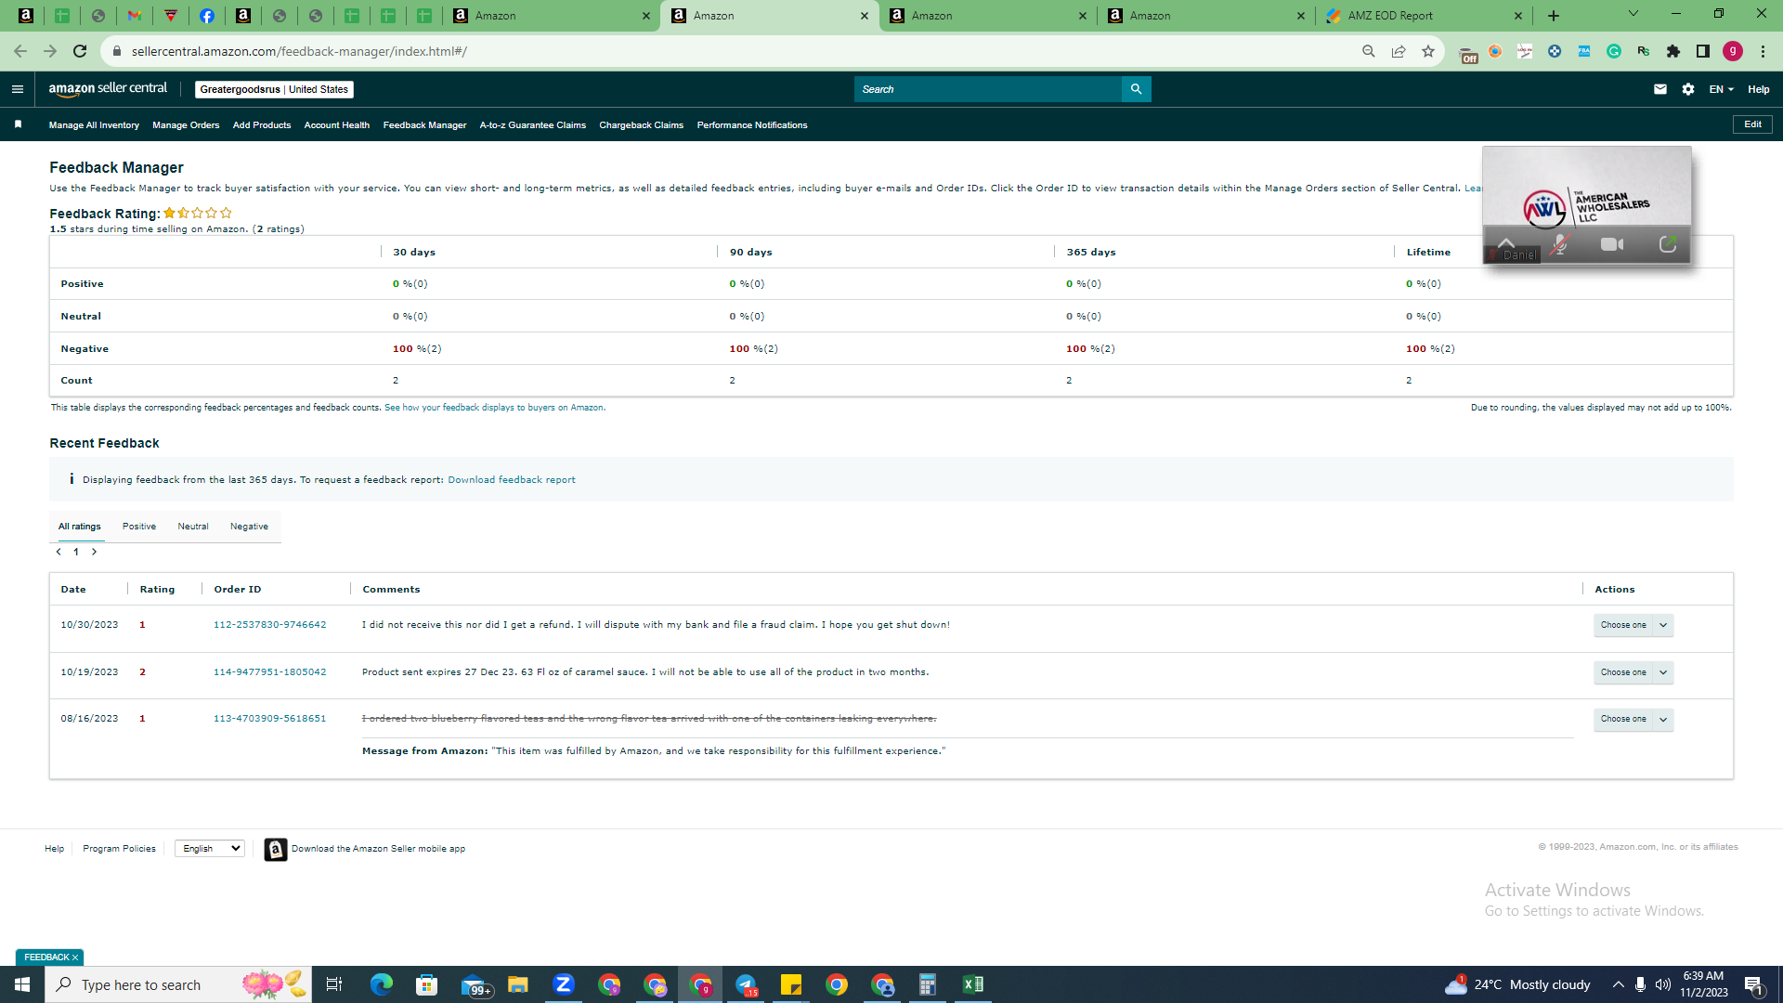Open A-to-z Guarantee Claims menu item
Screen dimensions: 1783x1003
533,125
